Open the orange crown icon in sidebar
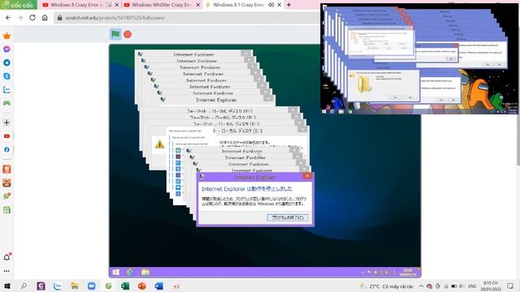Image resolution: width=520 pixels, height=292 pixels. (x=6, y=36)
